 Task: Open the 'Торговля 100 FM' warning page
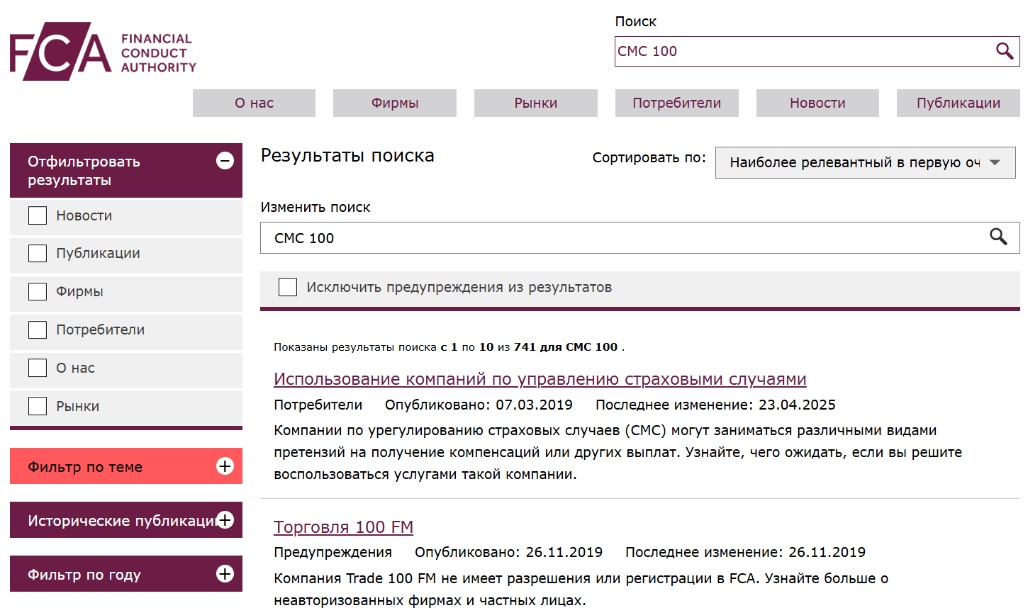pos(343,527)
